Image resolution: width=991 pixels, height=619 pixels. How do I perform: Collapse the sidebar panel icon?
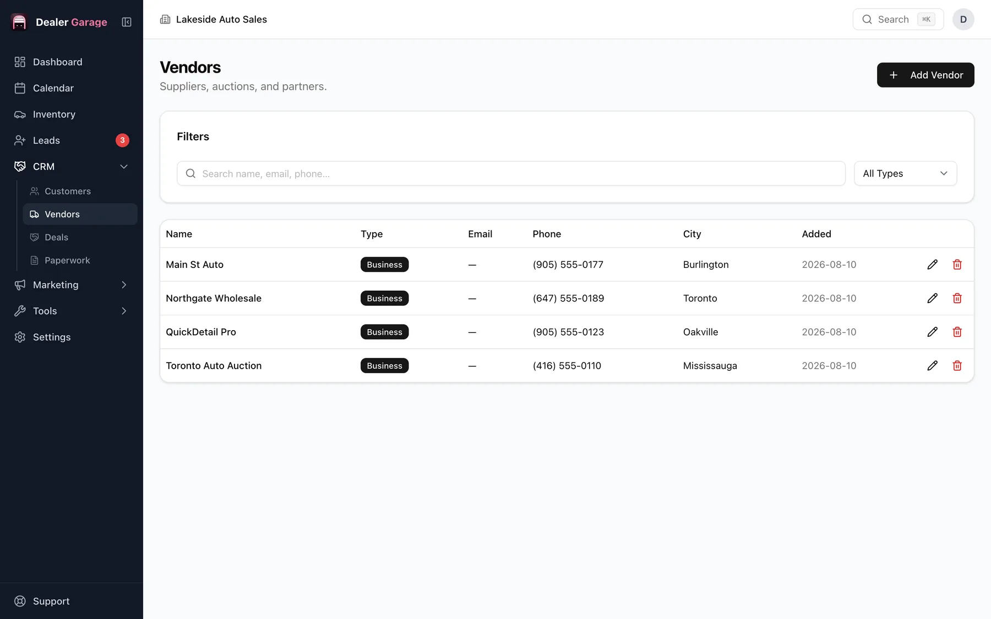[x=127, y=22]
